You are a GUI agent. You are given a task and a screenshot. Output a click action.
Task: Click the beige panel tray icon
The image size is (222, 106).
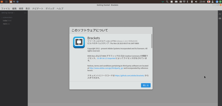(171, 2)
